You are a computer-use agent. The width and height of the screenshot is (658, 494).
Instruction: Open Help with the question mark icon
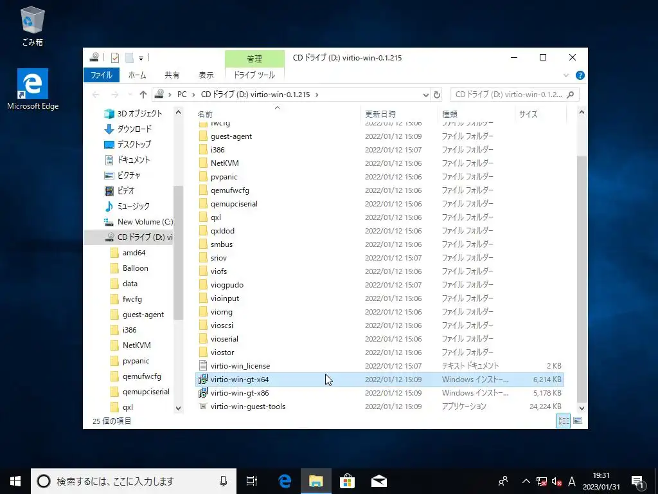[580, 75]
